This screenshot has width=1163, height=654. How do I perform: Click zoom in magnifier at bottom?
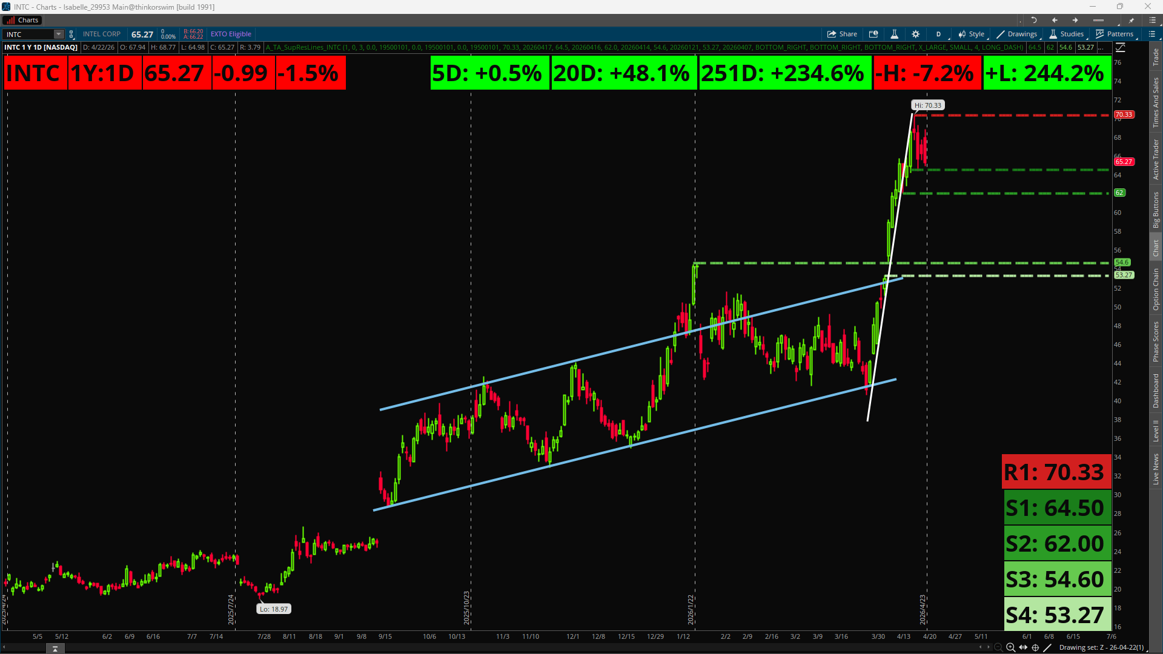[1010, 647]
